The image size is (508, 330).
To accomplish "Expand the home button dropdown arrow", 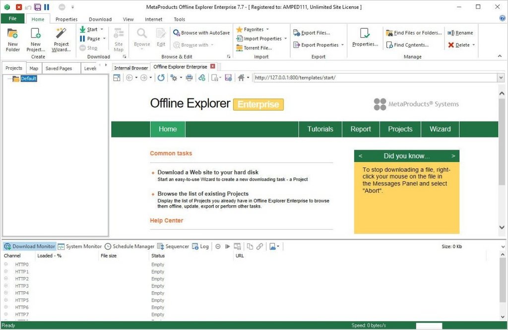I will pyautogui.click(x=248, y=78).
